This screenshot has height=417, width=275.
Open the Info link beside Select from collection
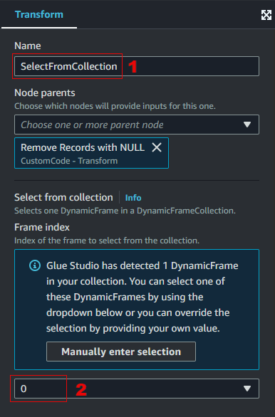point(133,198)
